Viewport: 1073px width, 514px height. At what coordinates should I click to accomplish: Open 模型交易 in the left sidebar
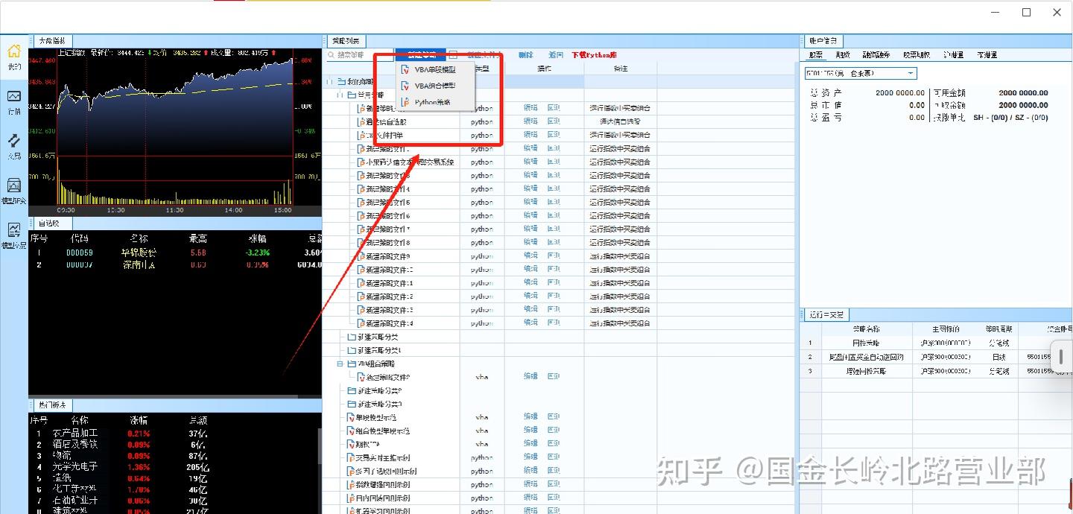click(x=14, y=235)
